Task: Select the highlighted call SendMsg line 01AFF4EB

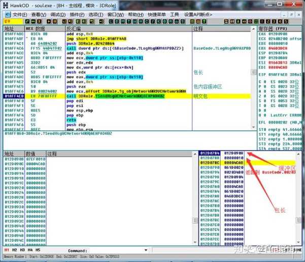Action: (x=127, y=96)
